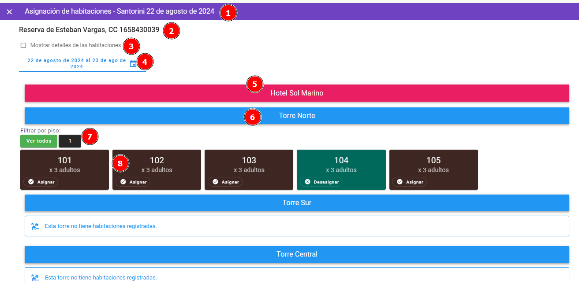Click the house icon in Torre Central notice
This screenshot has width=579, height=283.
pos(35,278)
